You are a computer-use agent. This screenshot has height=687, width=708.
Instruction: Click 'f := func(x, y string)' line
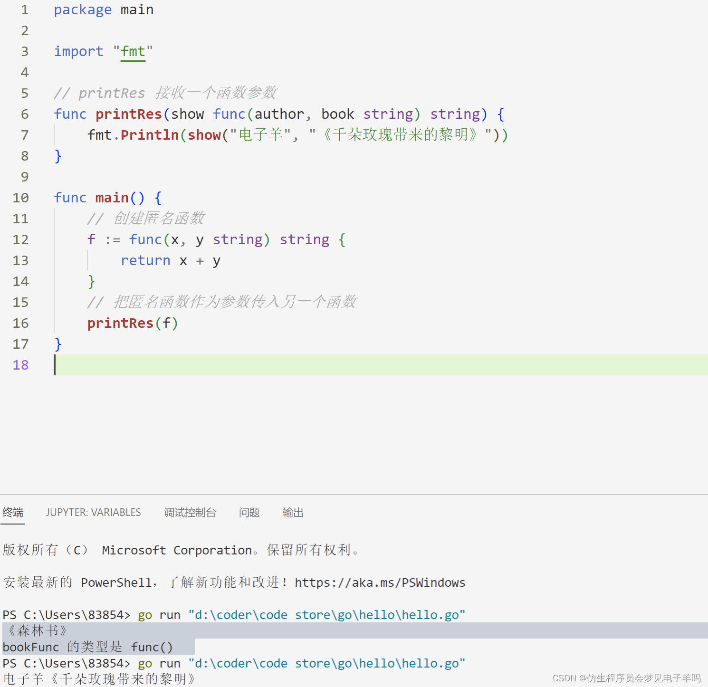(x=216, y=239)
